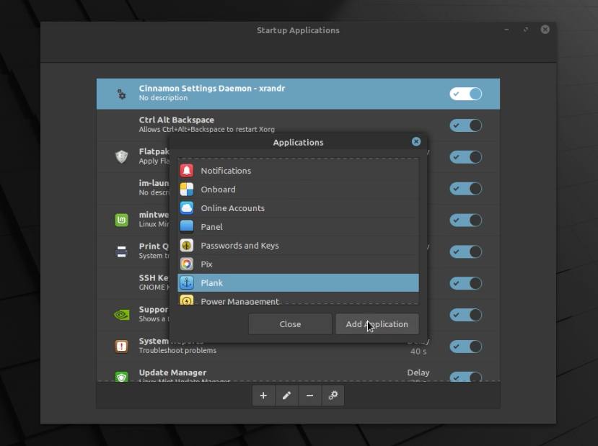Click the Onboard keyboard icon
This screenshot has width=598, height=446.
coord(187,189)
